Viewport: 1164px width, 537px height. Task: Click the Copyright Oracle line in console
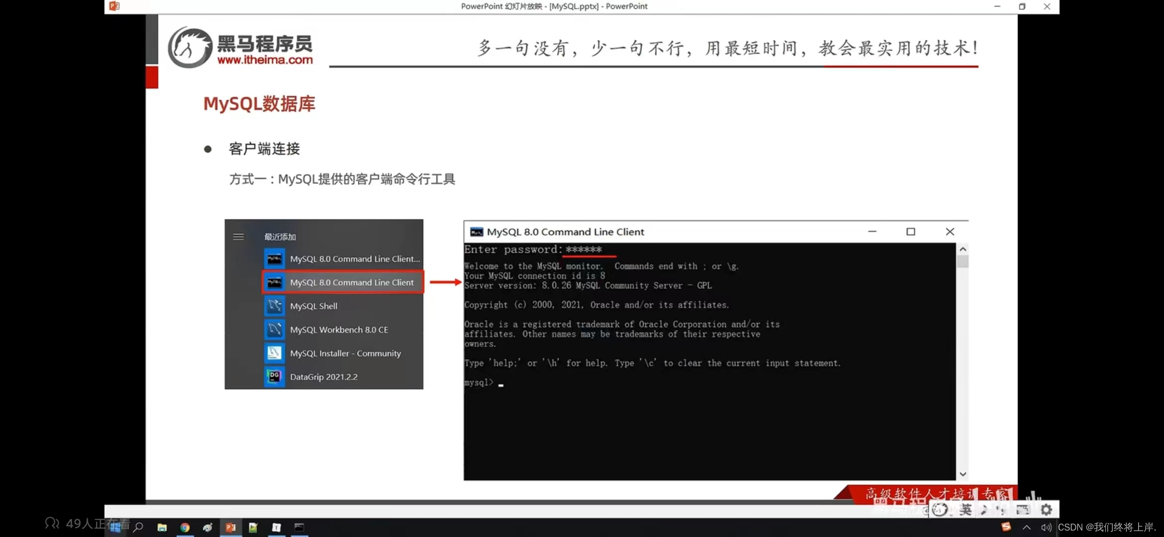596,305
